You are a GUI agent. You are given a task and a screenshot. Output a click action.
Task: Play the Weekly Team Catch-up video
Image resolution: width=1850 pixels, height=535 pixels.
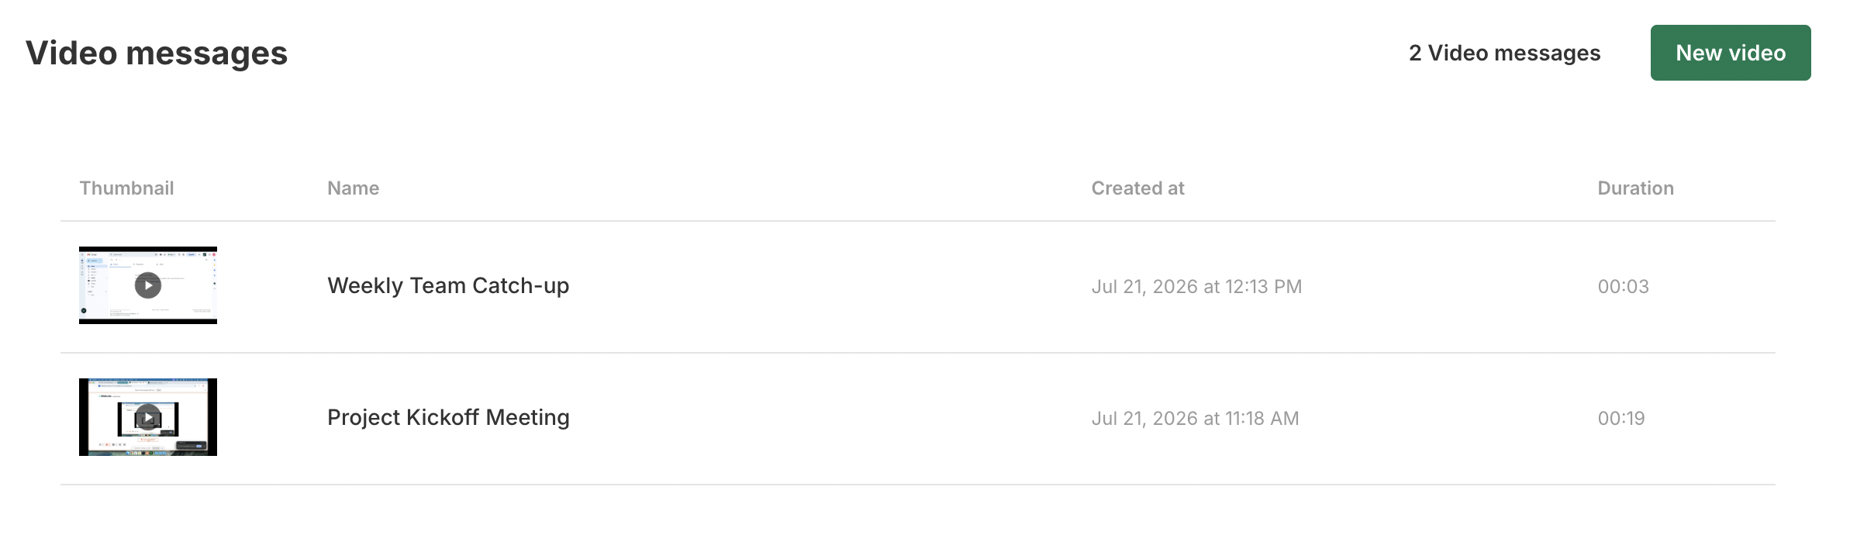coord(148,285)
